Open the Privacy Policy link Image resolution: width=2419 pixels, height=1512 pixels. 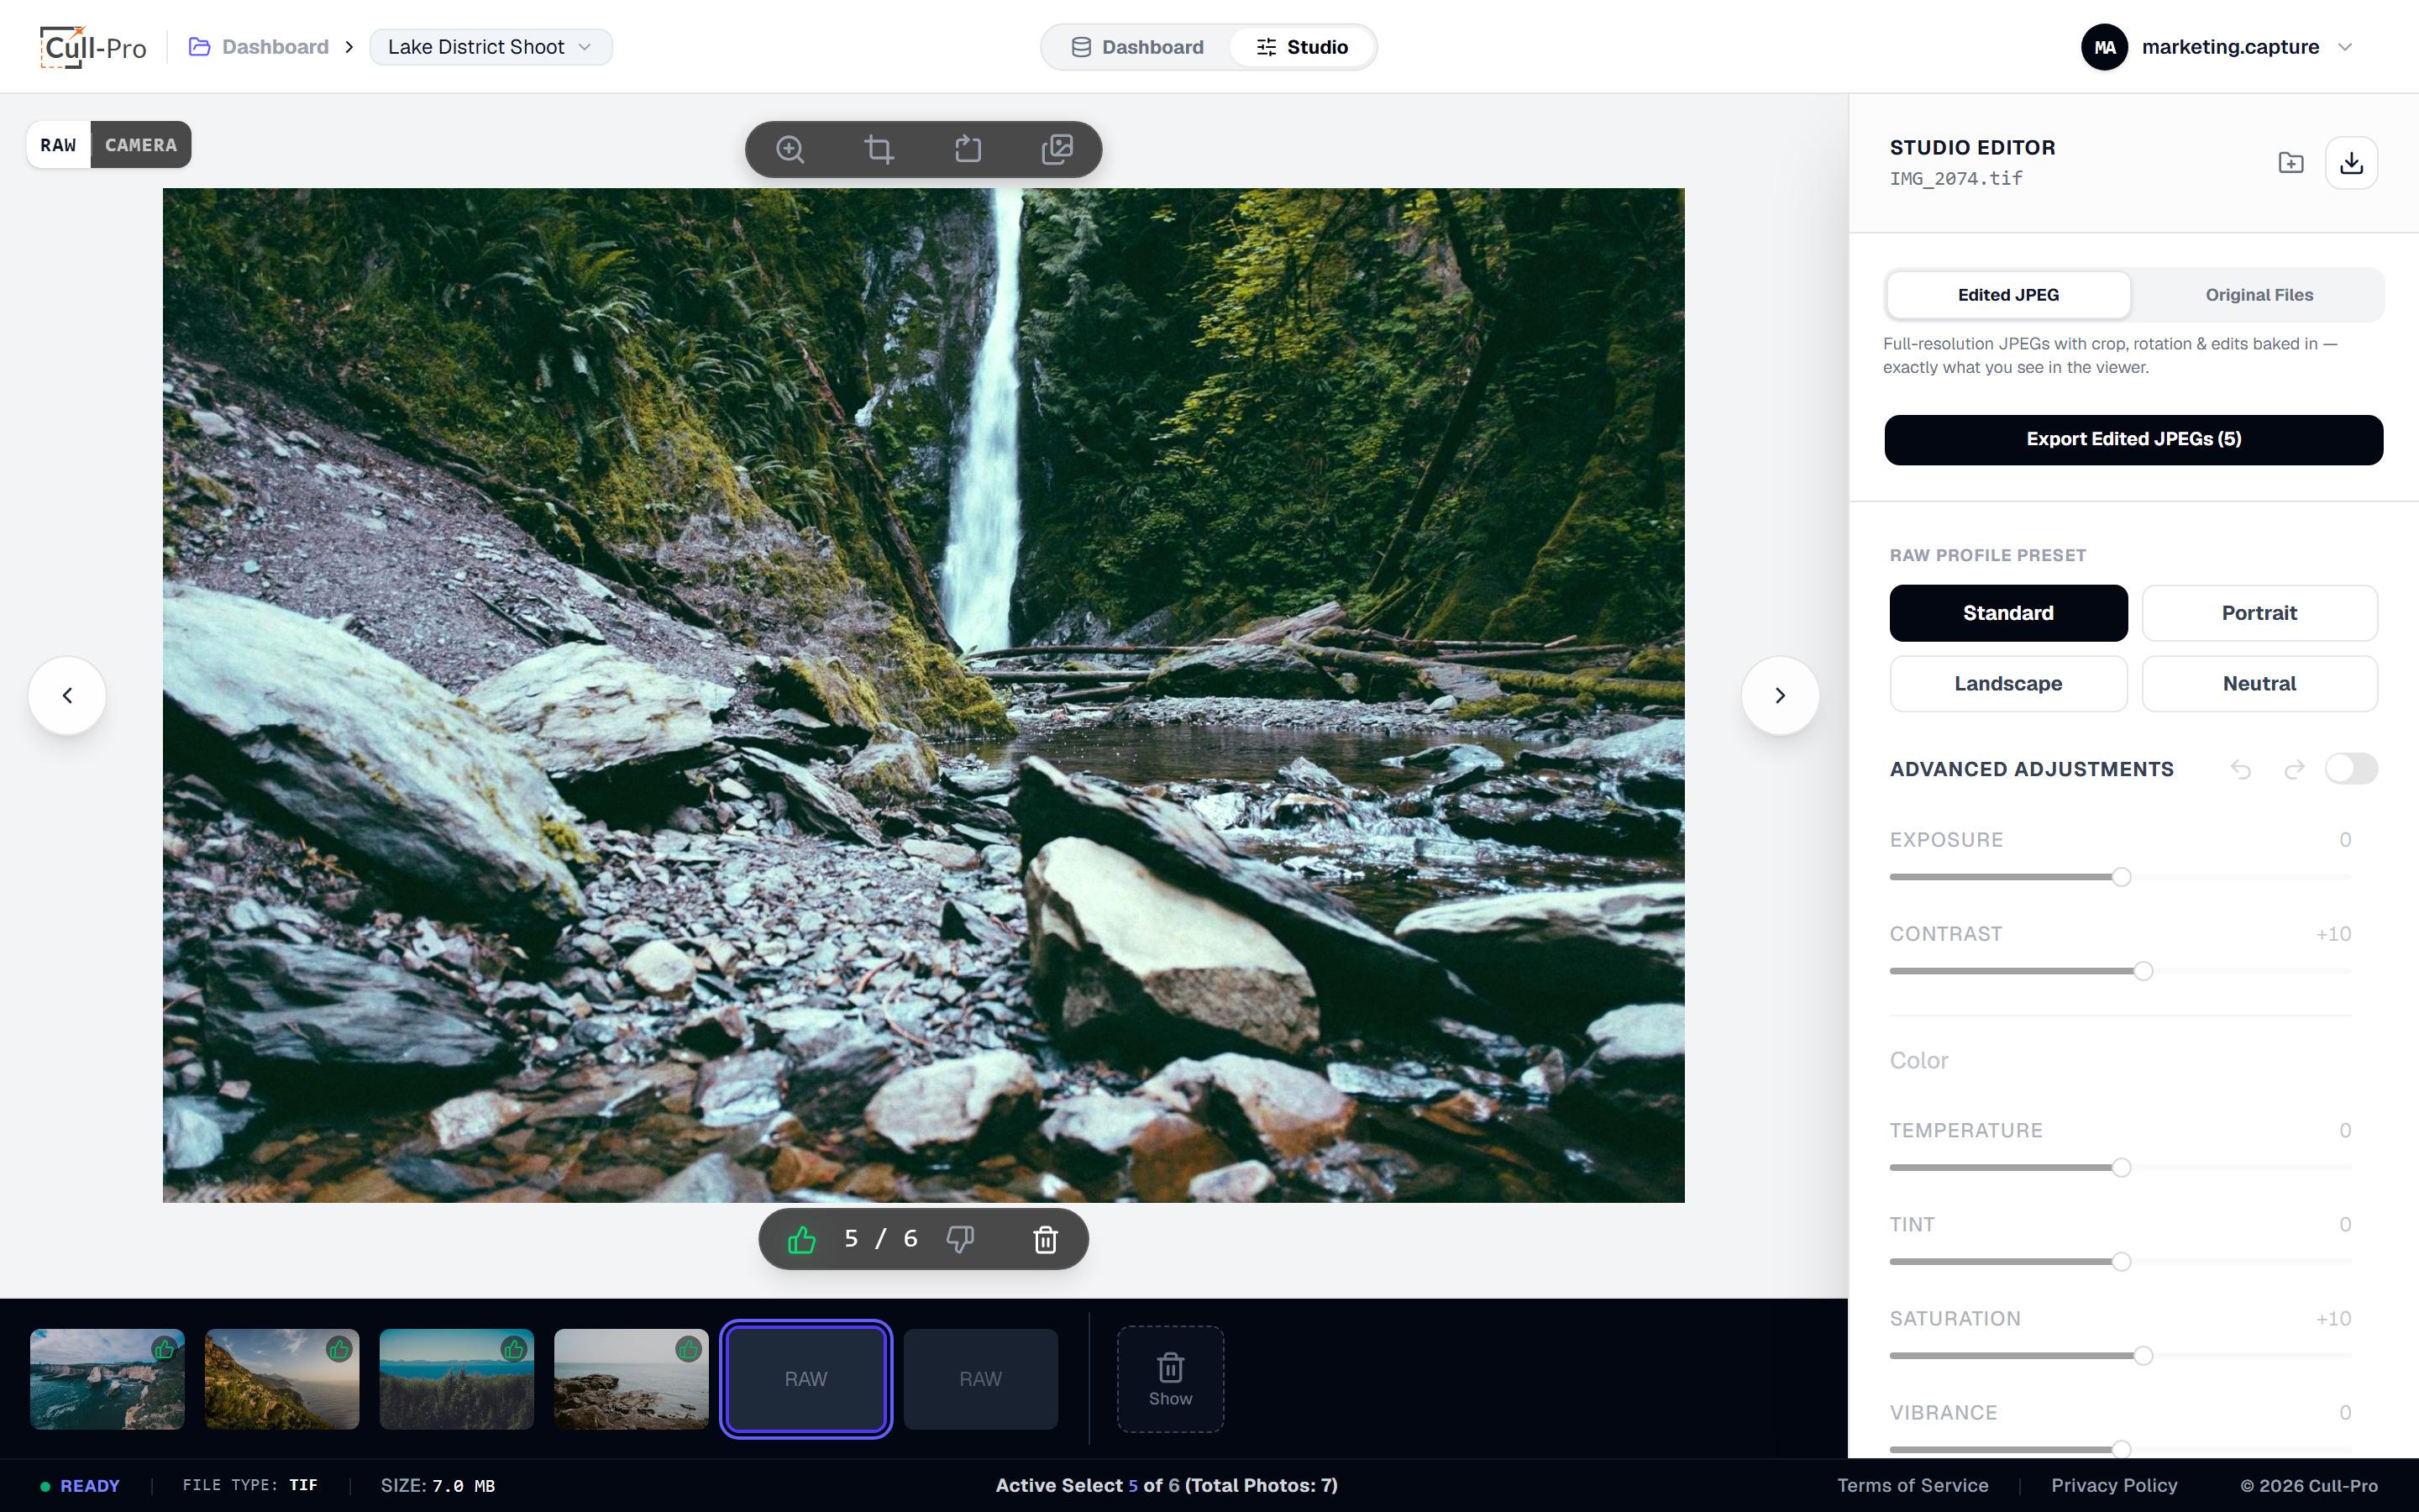[x=2114, y=1486]
